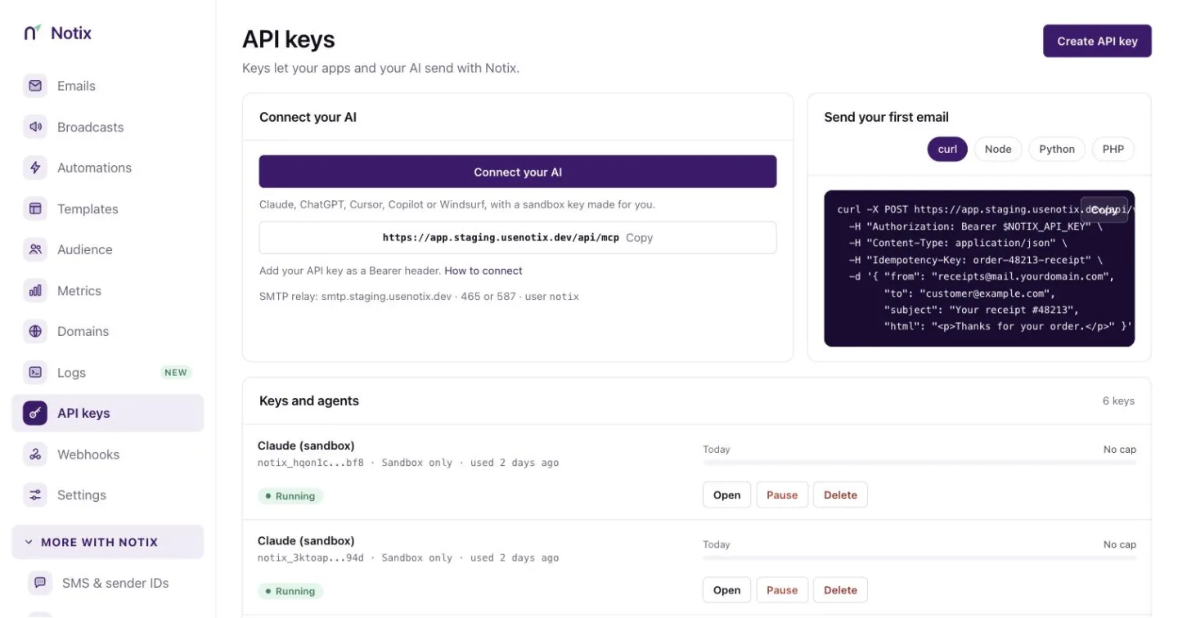1178x618 pixels.
Task: Click Running status badge for notix_hqon1c
Action: 290,495
